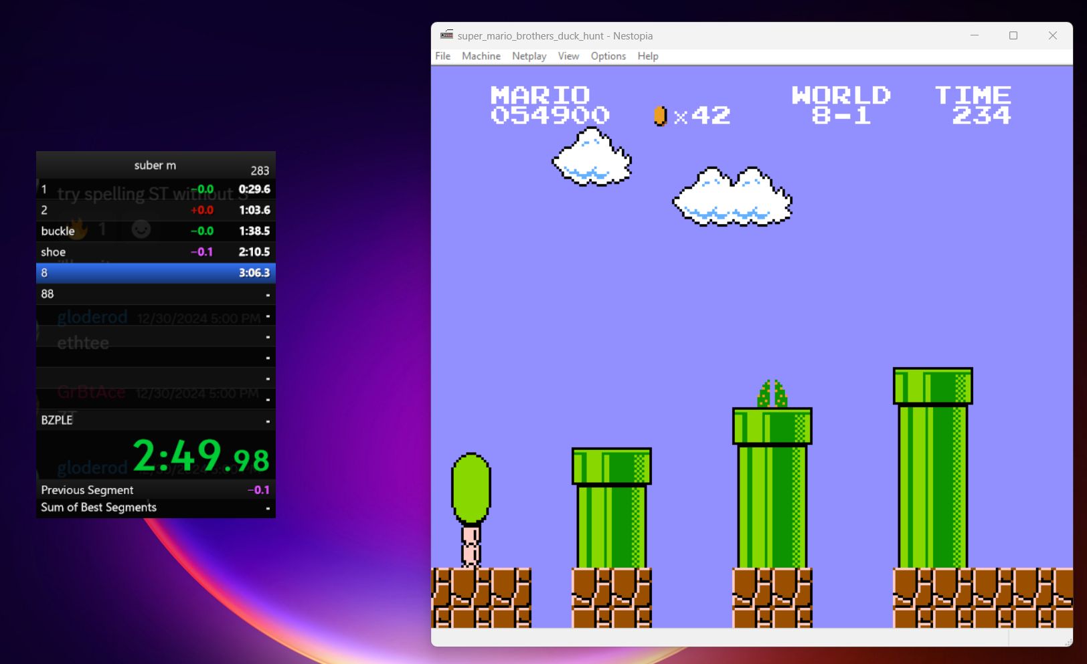This screenshot has width=1087, height=664.
Task: Open the Help menu
Action: [x=648, y=56]
